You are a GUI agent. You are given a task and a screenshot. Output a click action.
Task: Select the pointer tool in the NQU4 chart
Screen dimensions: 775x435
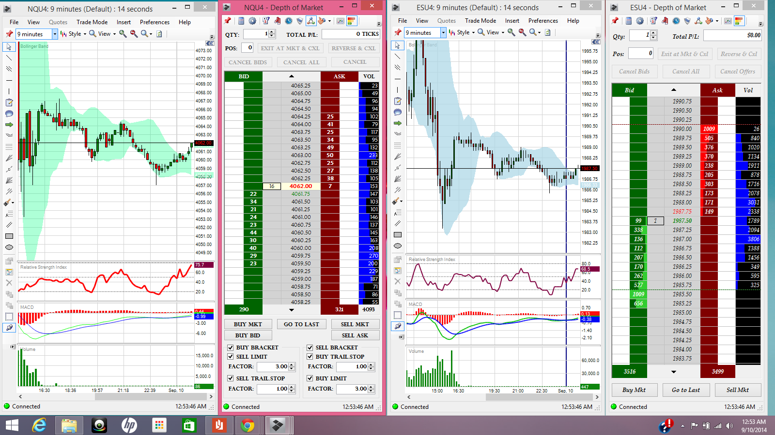tap(9, 47)
